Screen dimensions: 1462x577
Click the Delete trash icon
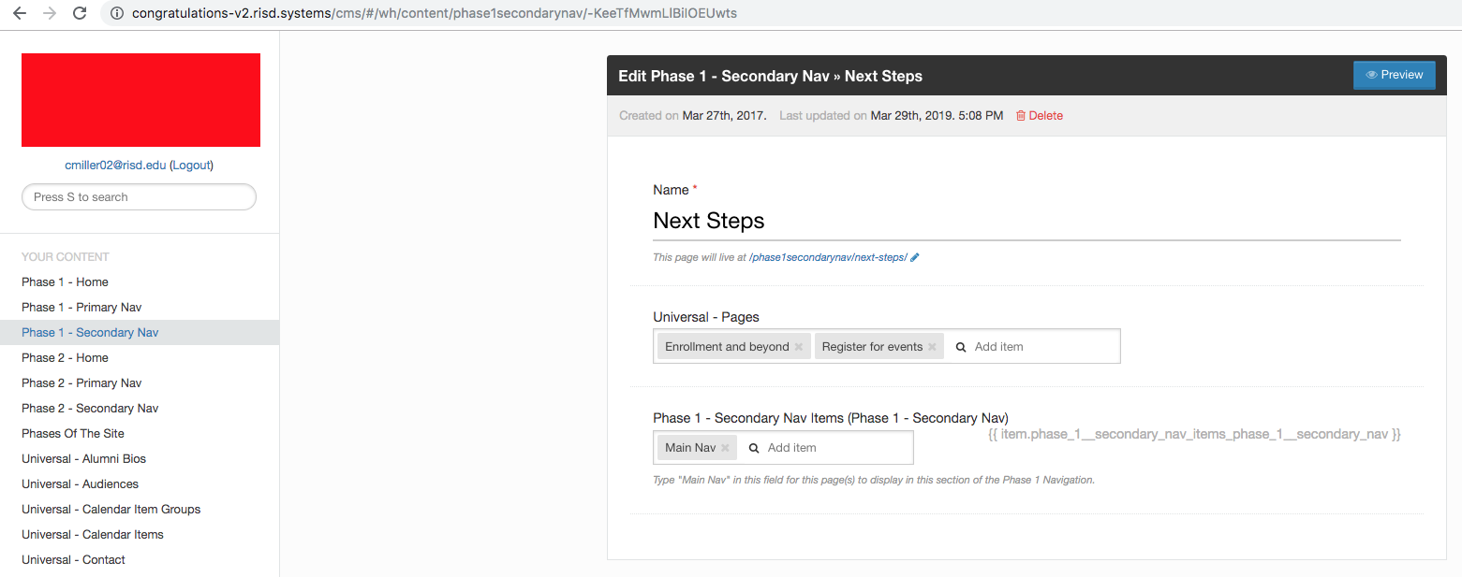(x=1021, y=115)
